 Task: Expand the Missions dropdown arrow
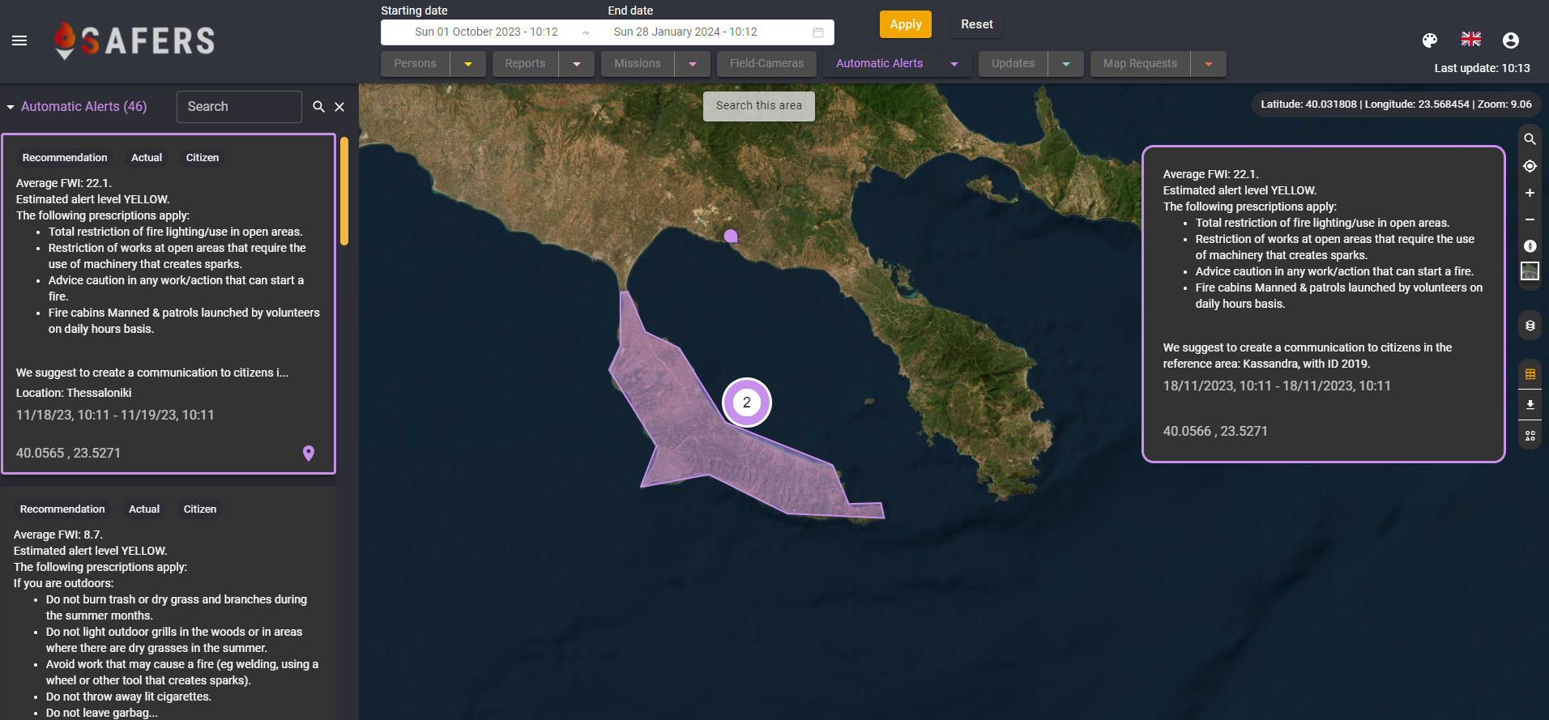(x=693, y=63)
